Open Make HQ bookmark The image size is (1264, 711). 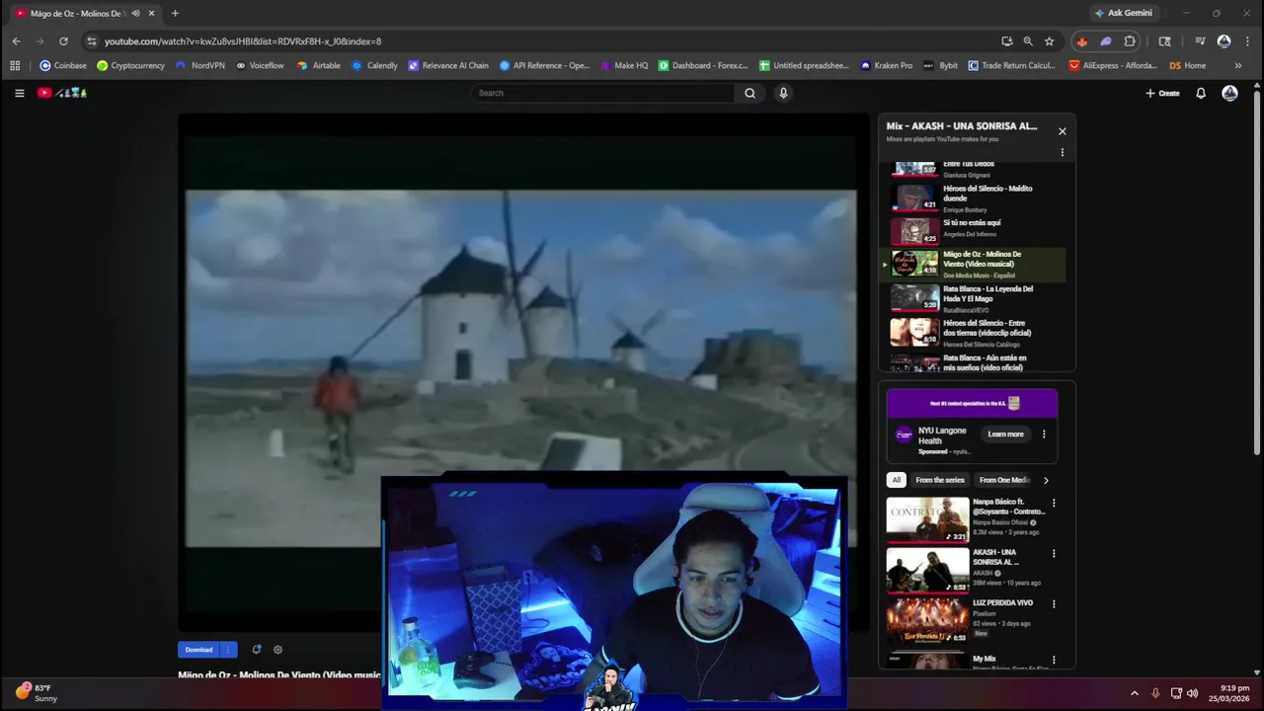[623, 65]
